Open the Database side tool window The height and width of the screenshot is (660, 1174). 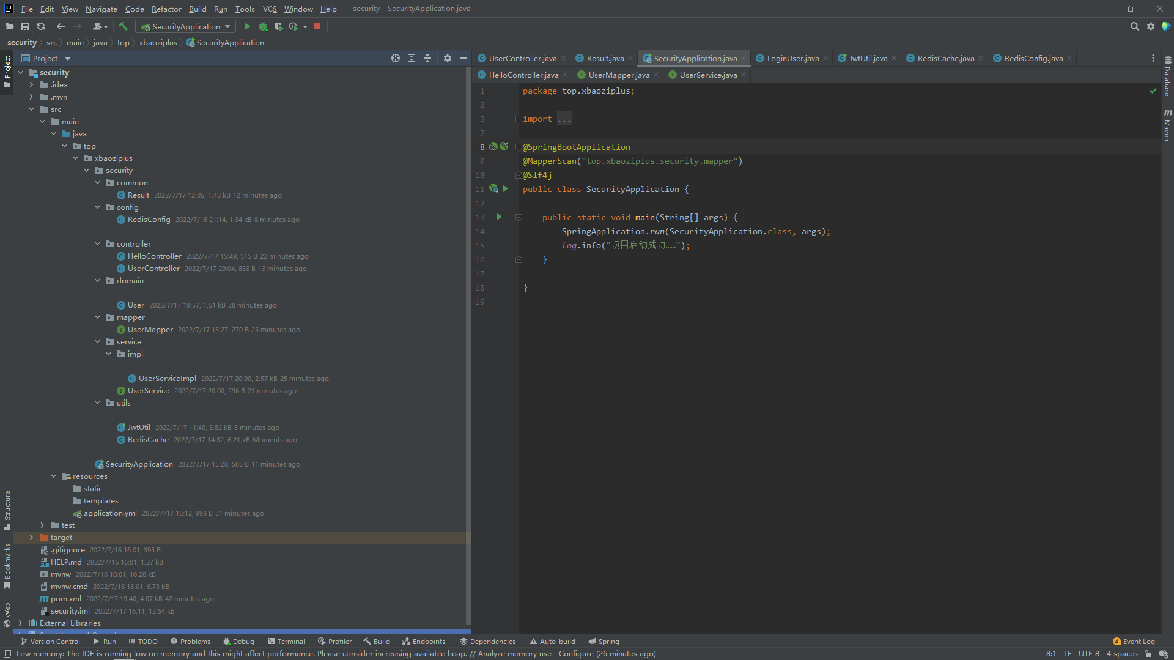pos(1167,76)
